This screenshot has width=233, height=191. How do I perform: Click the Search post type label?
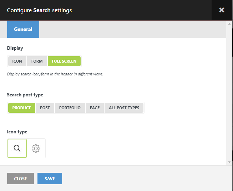tap(25, 95)
